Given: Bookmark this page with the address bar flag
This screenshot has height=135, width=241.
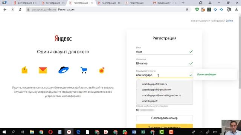Looking at the screenshot, I should pyautogui.click(x=187, y=9).
